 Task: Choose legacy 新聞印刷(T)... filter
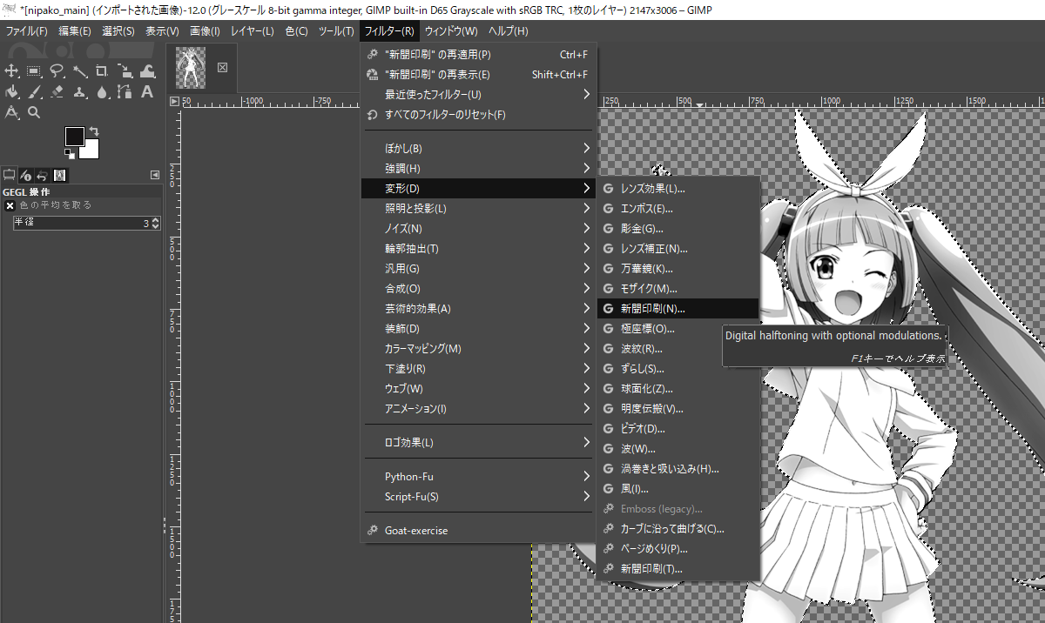[x=678, y=569]
